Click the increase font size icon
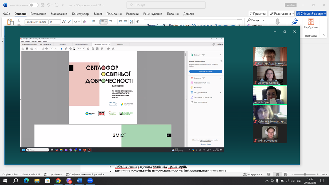 (64, 22)
